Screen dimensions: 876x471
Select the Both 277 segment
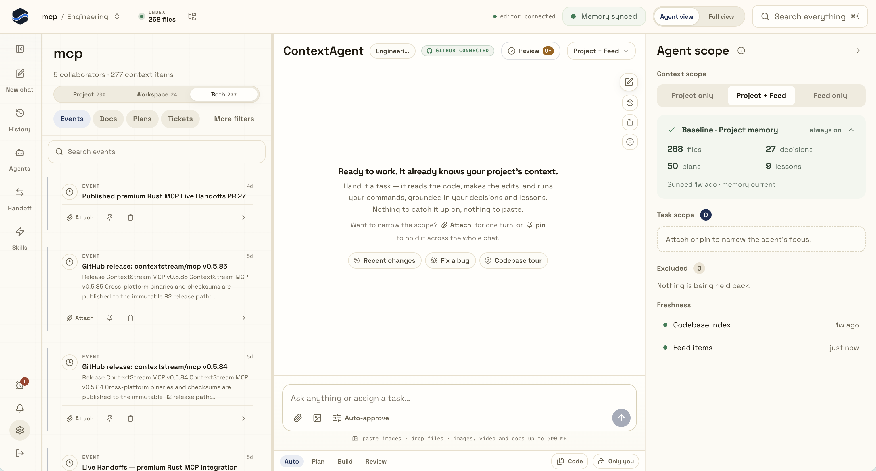click(x=223, y=94)
